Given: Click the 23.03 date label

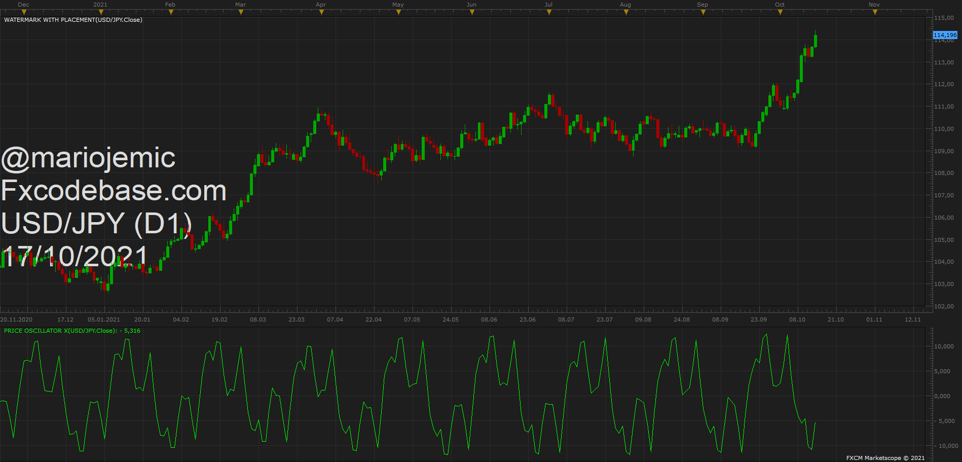Looking at the screenshot, I should tap(297, 319).
